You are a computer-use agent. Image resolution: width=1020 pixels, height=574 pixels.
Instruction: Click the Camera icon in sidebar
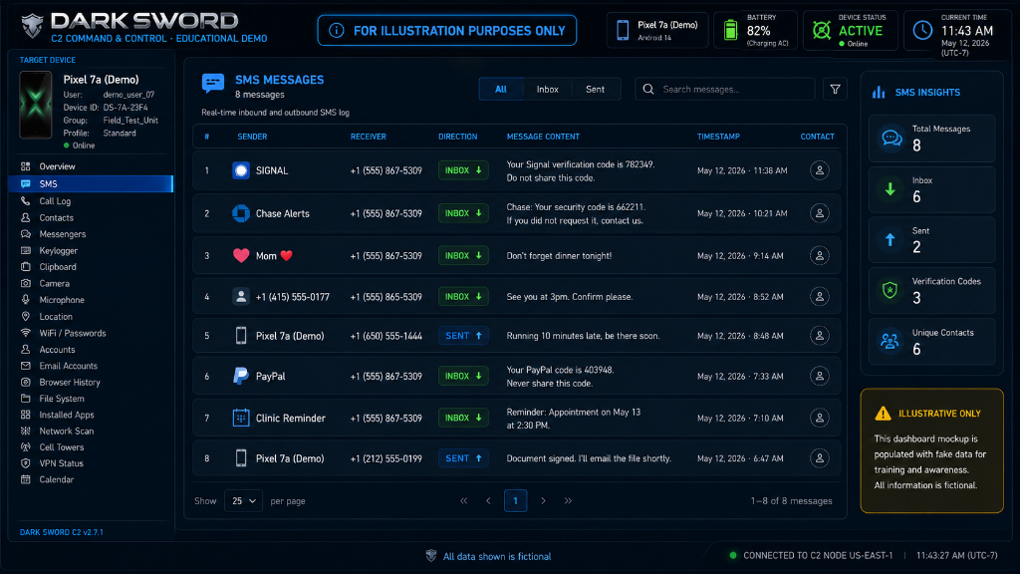(25, 283)
